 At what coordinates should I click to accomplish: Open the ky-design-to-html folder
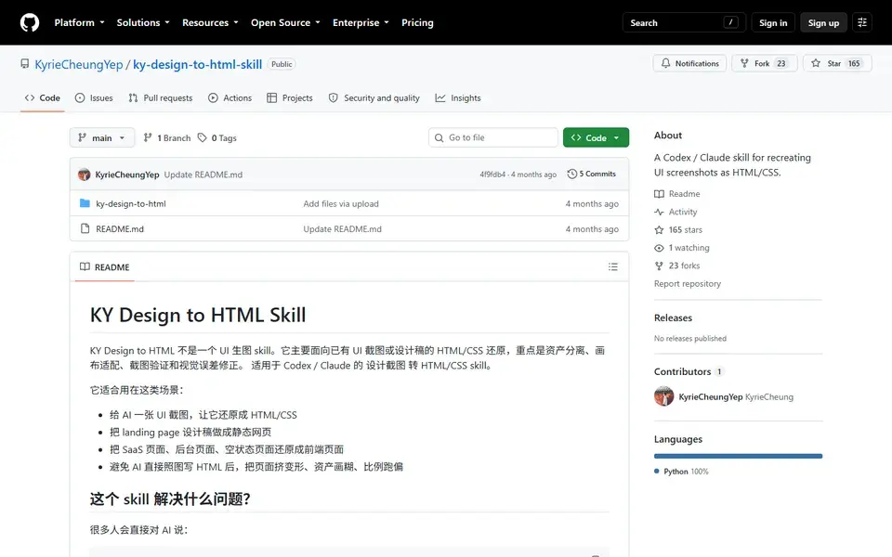pyautogui.click(x=131, y=203)
